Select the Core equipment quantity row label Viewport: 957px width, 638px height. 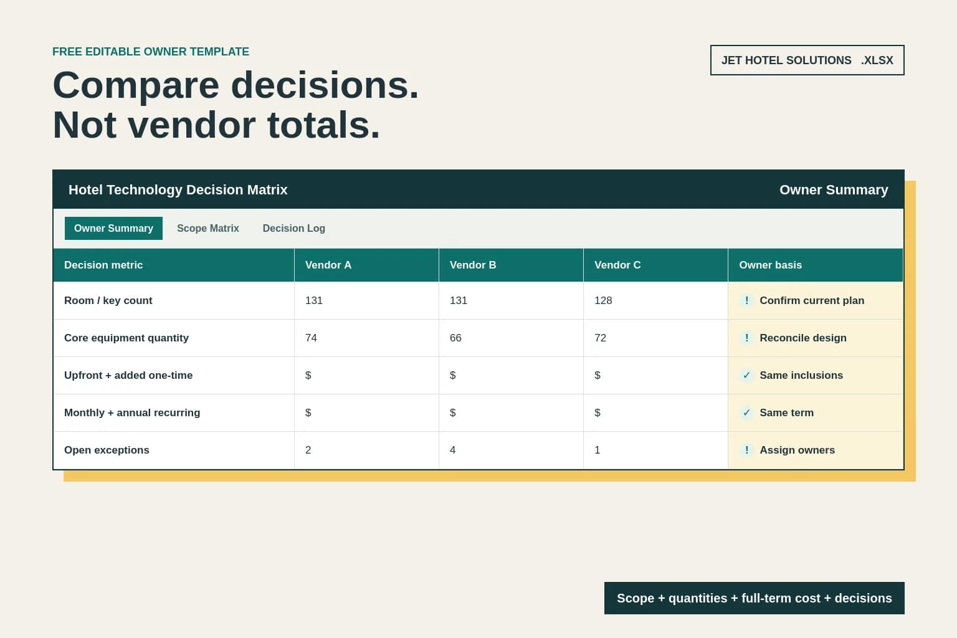(126, 338)
